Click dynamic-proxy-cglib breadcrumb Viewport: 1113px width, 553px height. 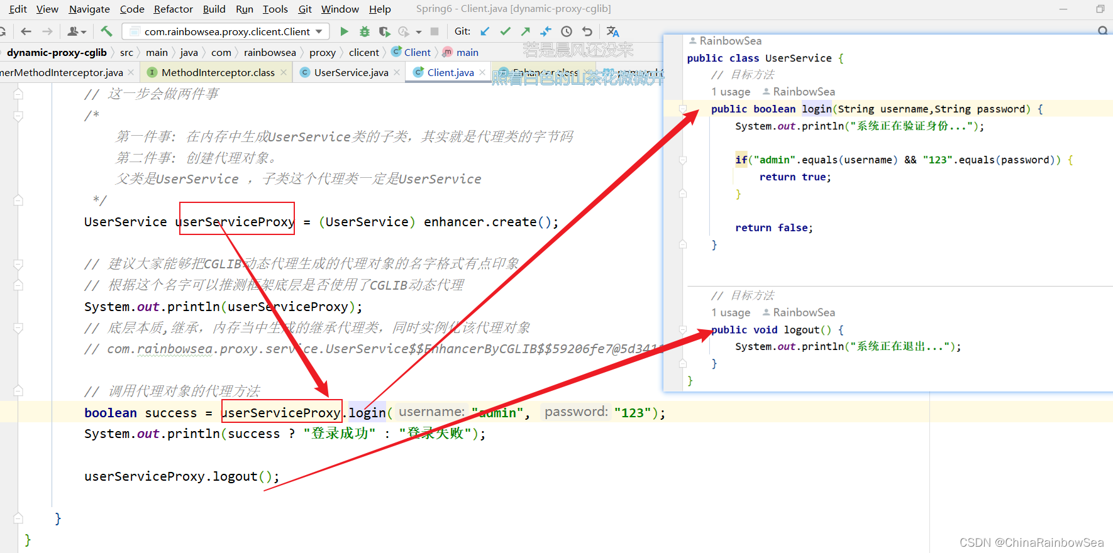pyautogui.click(x=57, y=52)
